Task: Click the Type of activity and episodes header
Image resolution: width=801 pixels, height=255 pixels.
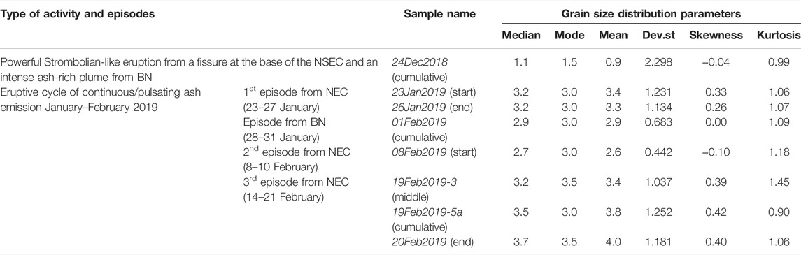Action: (x=78, y=14)
